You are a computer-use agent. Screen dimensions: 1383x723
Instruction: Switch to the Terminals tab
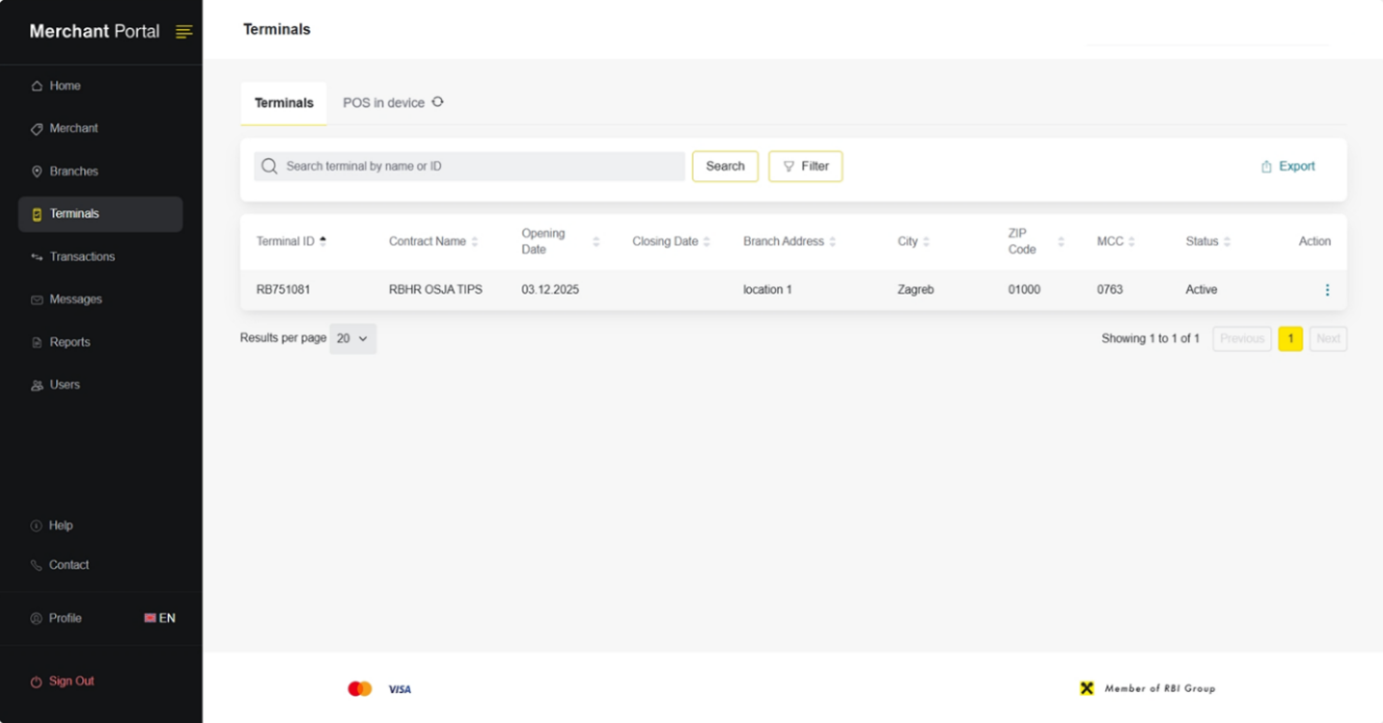point(284,103)
